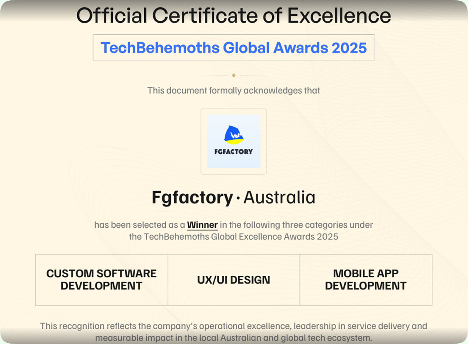Viewport: 468px width, 344px height.
Task: Click the gold dot divider below the award banner
Action: coord(234,75)
